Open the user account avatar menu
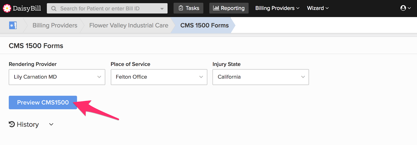The width and height of the screenshot is (417, 145). 405,8
